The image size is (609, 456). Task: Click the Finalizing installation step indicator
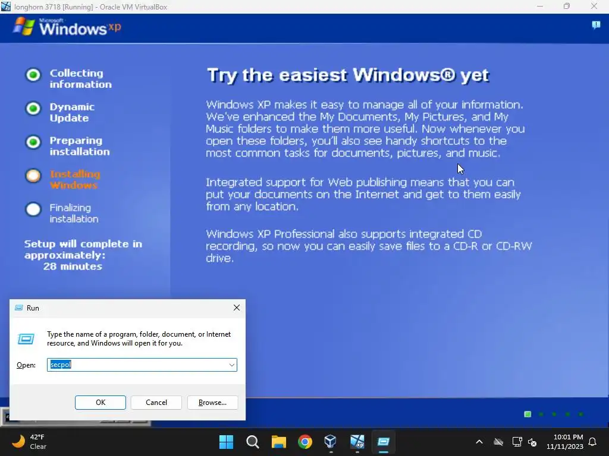[x=33, y=210]
